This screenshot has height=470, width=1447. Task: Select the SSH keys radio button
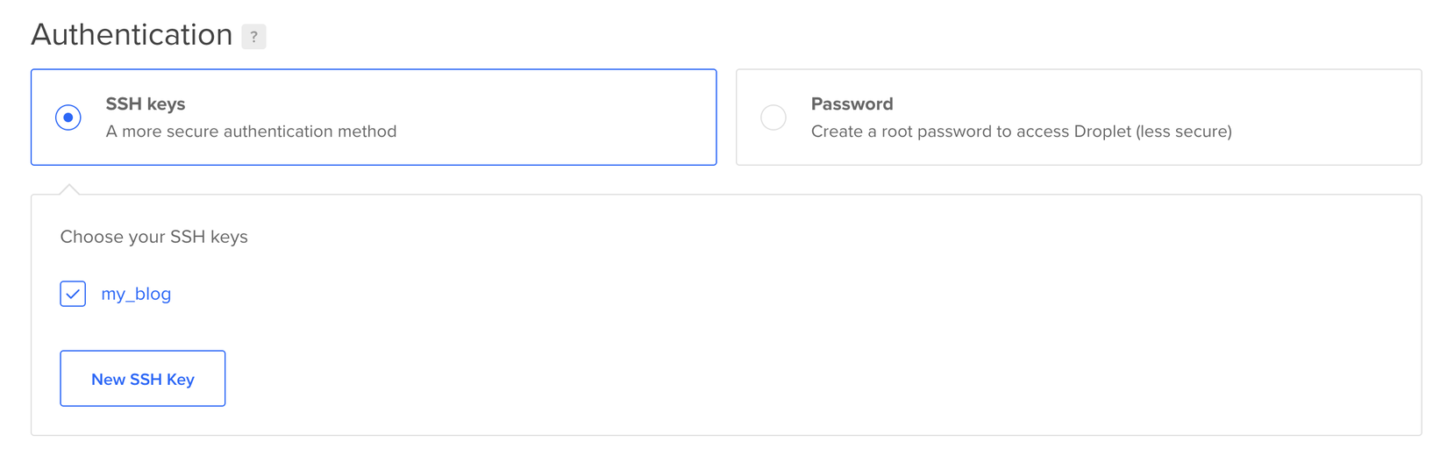tap(68, 117)
